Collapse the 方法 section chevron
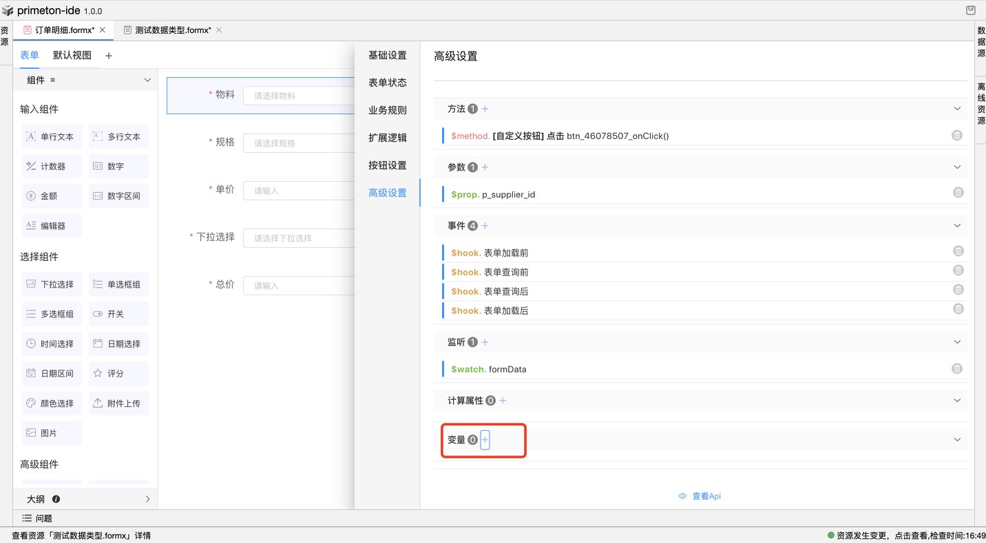Screen dimensions: 986x543 click(x=956, y=109)
